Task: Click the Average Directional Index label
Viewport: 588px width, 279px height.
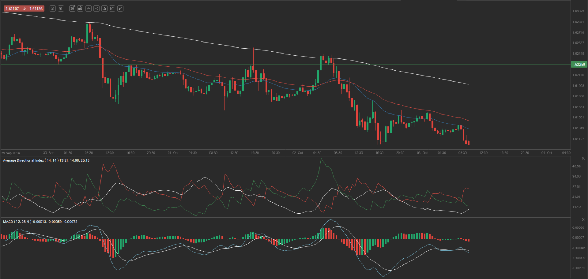Action: (23, 161)
